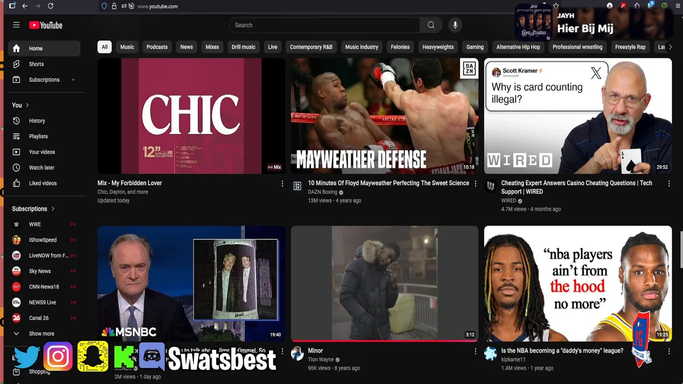Select the Alternative Hip Hop filter chip
The width and height of the screenshot is (683, 384).
518,47
